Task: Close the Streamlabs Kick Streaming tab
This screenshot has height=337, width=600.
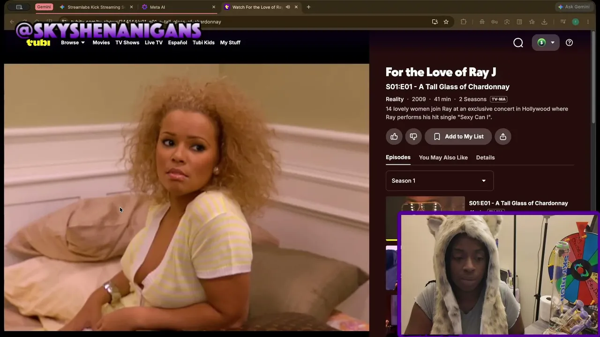Action: [131, 7]
